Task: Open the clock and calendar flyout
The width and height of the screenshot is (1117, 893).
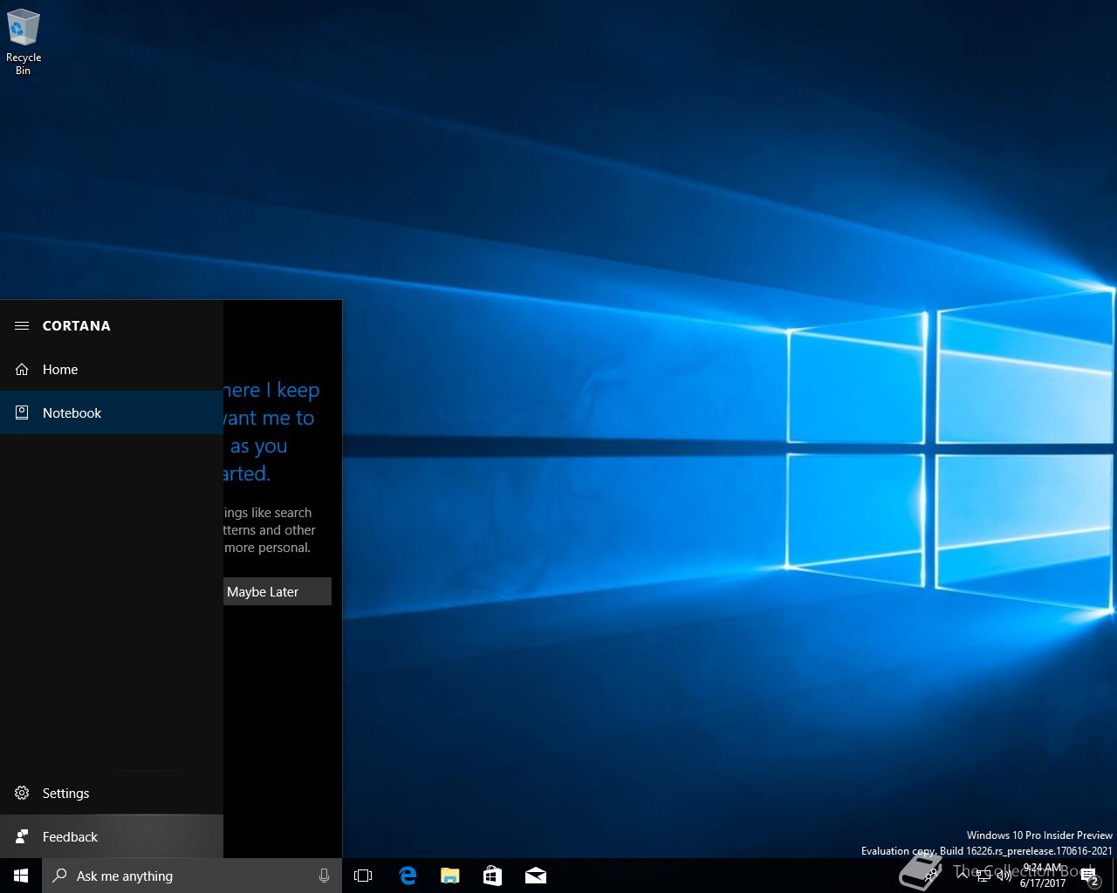Action: 1043,876
